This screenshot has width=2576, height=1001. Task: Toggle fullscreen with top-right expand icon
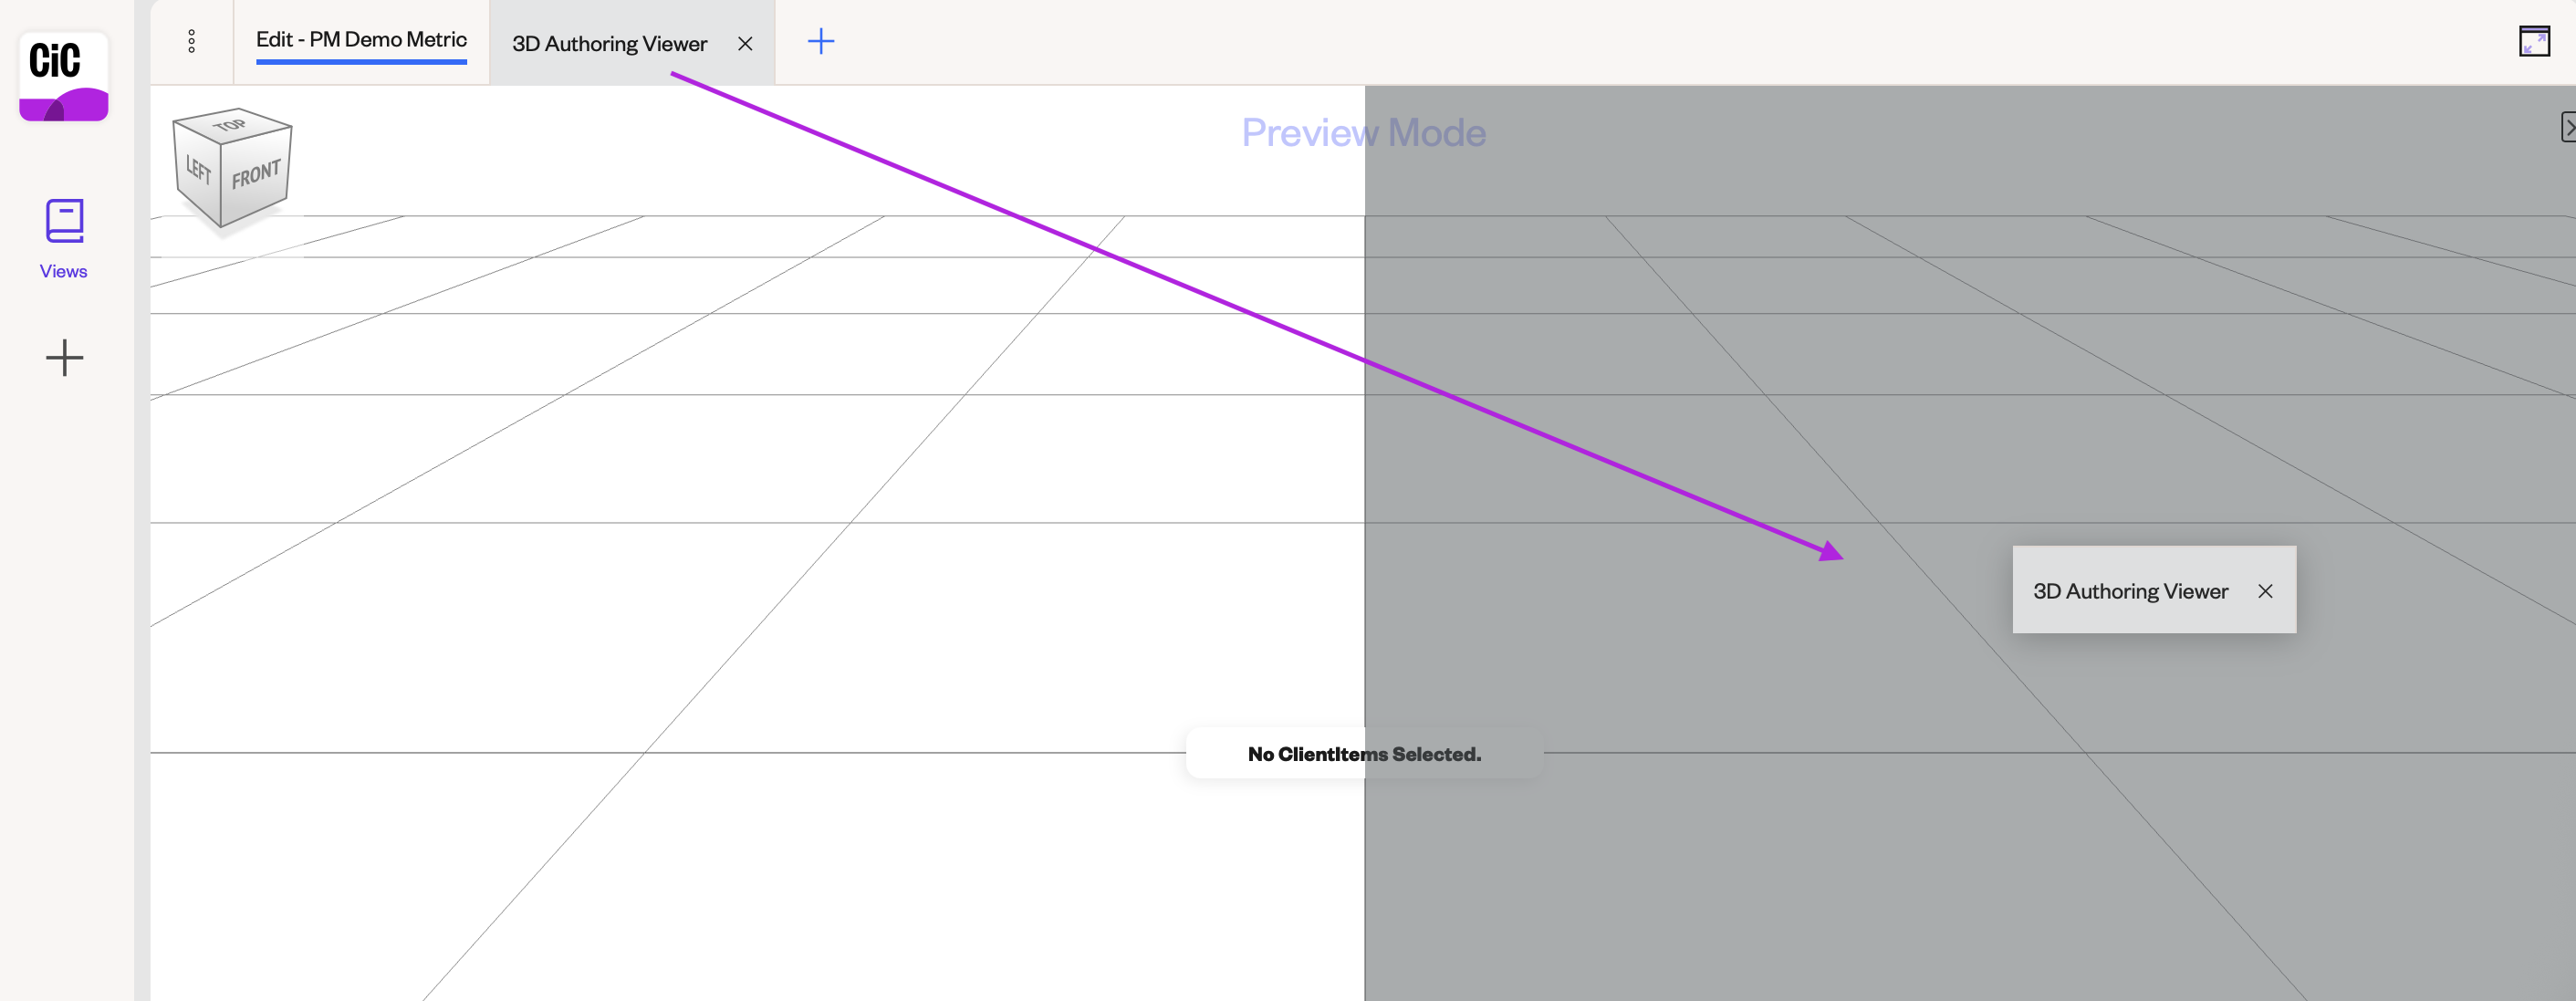2534,41
